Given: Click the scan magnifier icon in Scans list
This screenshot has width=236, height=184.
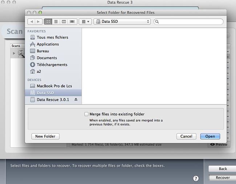Looking at the screenshot, I should click(21, 54).
